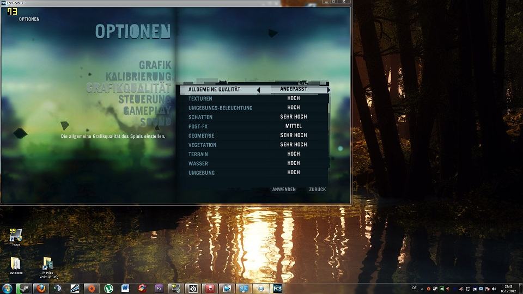The image size is (523, 294).
Task: Open the SteelSeries taskbar icon
Action: click(x=193, y=289)
